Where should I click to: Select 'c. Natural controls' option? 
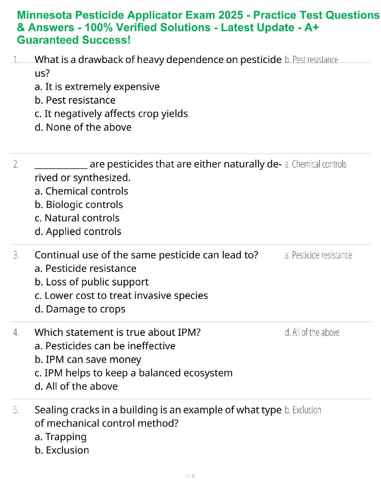(x=77, y=218)
